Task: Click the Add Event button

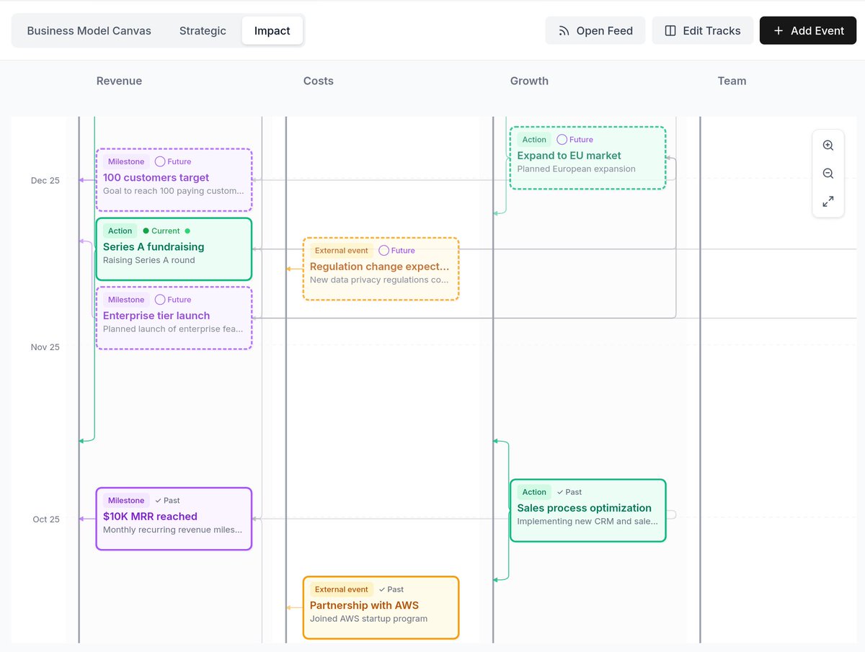Action: [808, 31]
